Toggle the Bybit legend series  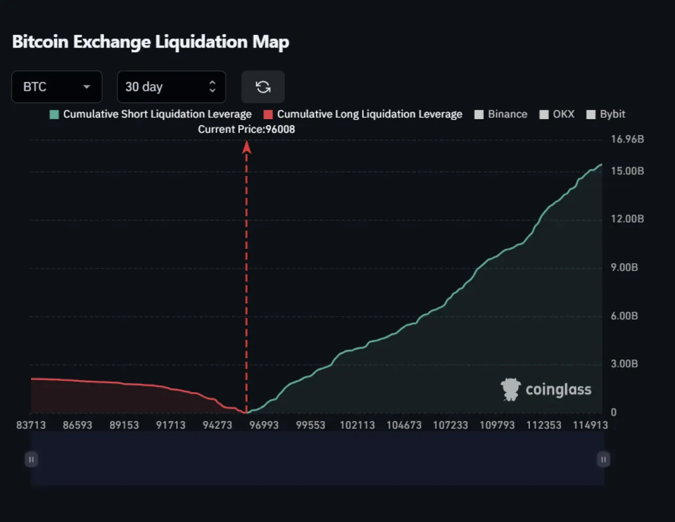[x=606, y=114]
